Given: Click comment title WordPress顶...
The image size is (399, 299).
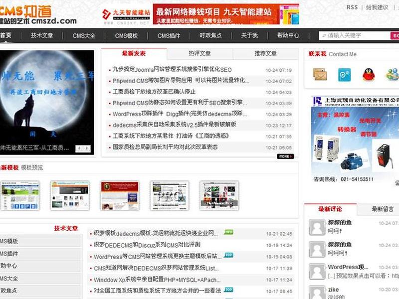Looking at the screenshot, I should (348, 267).
